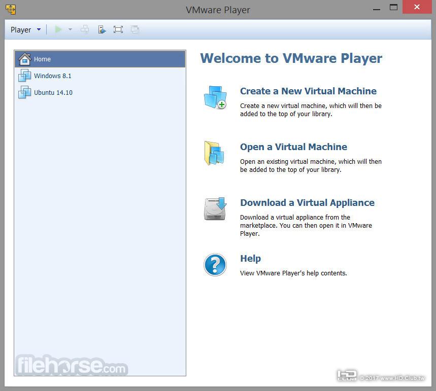This screenshot has height=391, width=436.
Task: Click the new virtual machine plus icon
Action: click(x=215, y=97)
